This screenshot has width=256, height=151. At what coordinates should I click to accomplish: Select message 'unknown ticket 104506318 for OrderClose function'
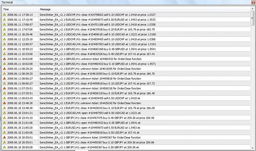pos(90,88)
